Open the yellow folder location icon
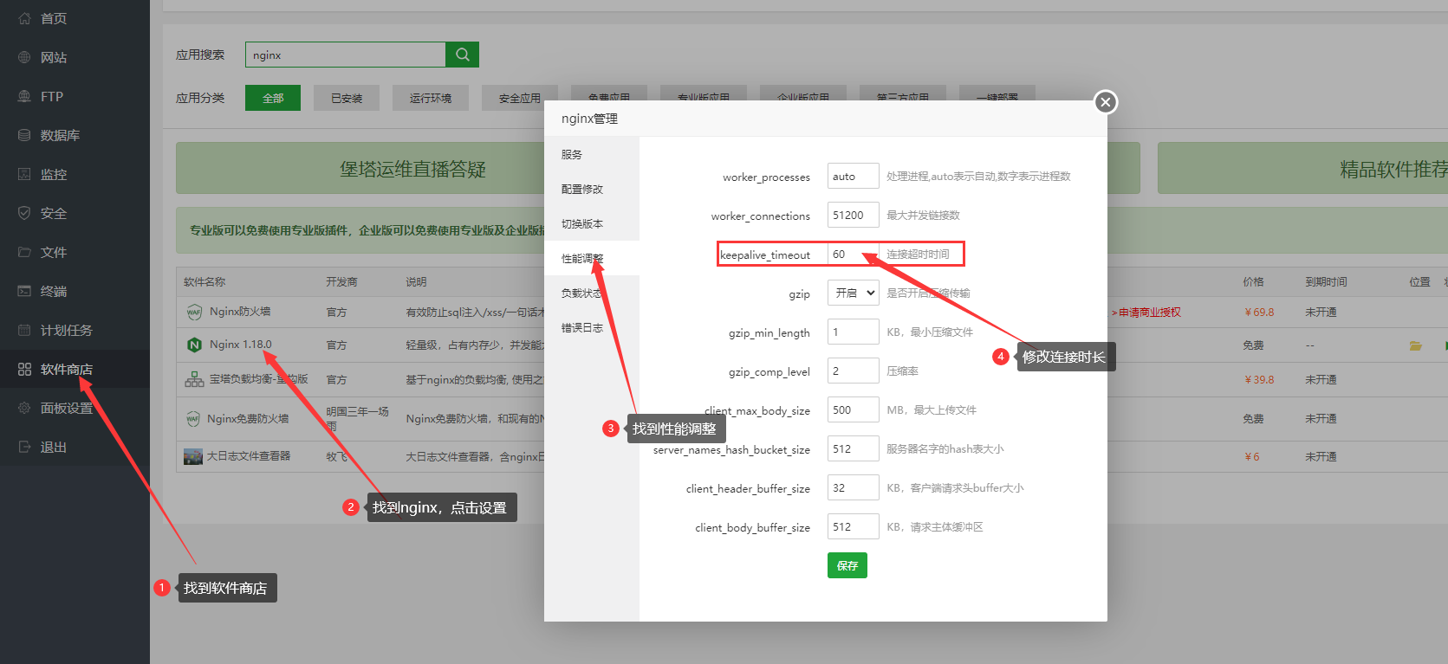 pos(1415,345)
